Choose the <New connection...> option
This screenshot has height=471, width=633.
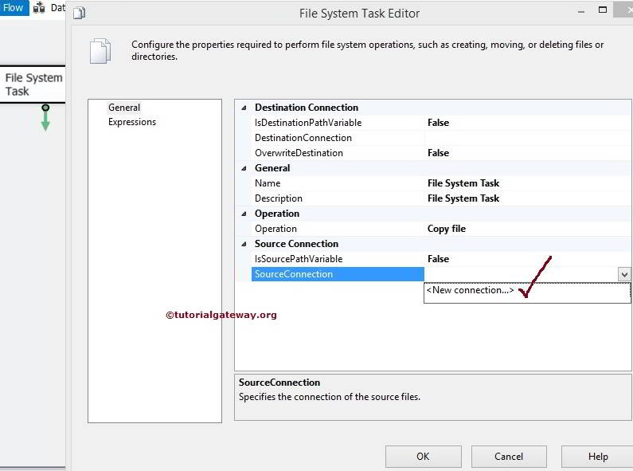click(x=470, y=290)
